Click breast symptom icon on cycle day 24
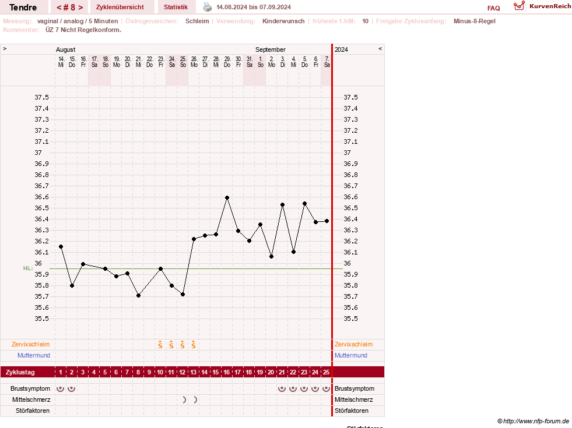 [x=315, y=388]
